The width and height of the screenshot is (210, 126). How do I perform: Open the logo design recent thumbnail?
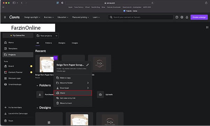pos(99,64)
